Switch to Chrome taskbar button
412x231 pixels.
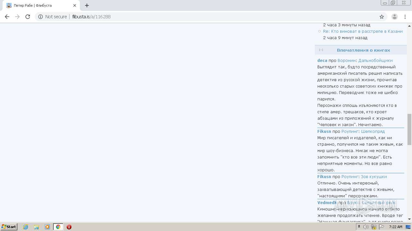point(58,227)
